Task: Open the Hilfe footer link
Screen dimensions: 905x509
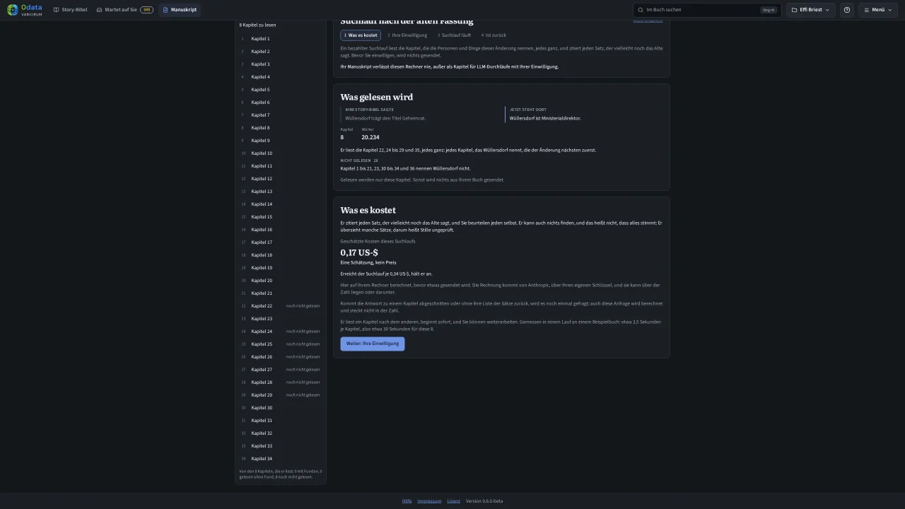Action: point(407,501)
